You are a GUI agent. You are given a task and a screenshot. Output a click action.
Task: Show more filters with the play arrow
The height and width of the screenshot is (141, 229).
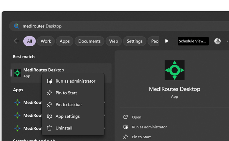click(166, 41)
